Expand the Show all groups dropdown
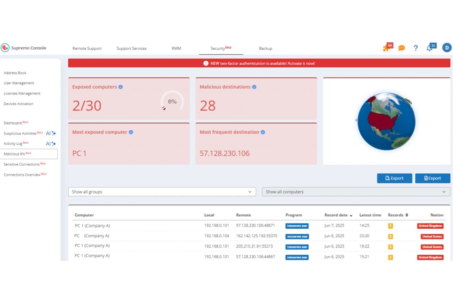 (162, 192)
